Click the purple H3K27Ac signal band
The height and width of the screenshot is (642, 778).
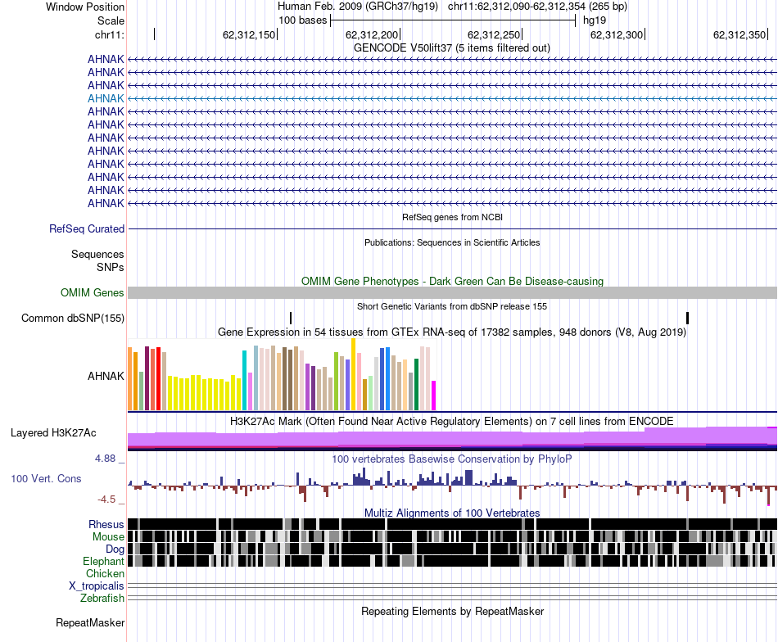pyautogui.click(x=452, y=439)
